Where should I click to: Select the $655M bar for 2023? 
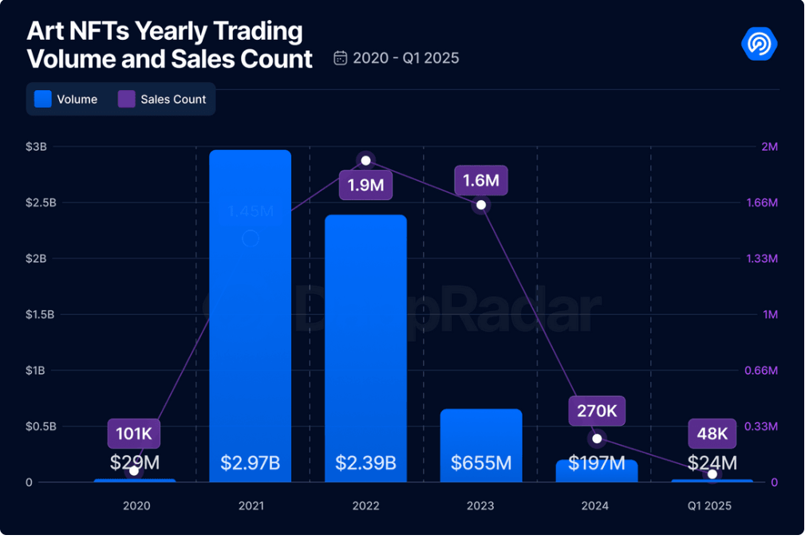click(480, 445)
